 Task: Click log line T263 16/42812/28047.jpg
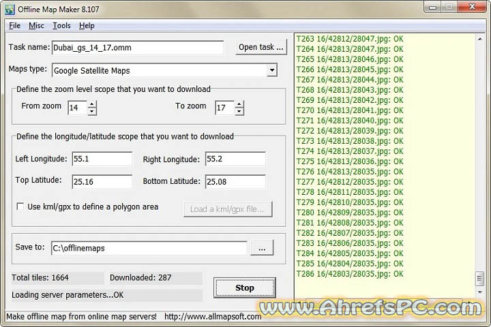pos(350,39)
